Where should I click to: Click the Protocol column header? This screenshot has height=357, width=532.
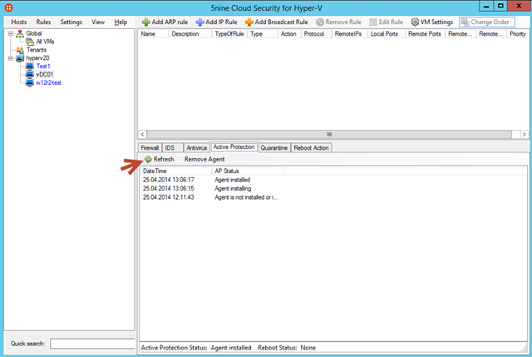point(316,34)
